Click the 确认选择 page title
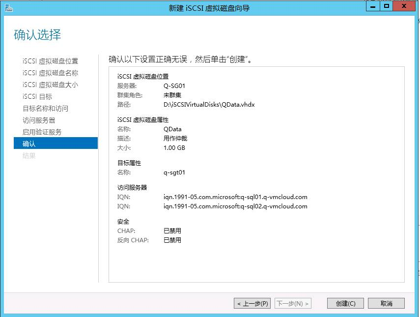Screen dimensions: 420x317 pos(37,35)
